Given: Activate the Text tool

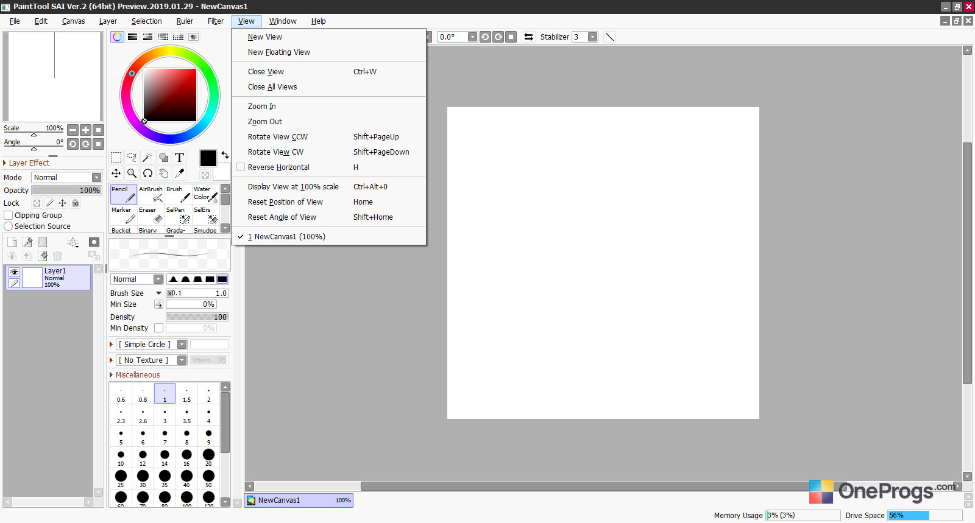Looking at the screenshot, I should click(x=179, y=158).
